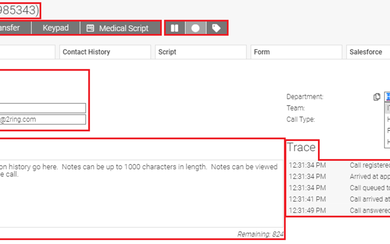Image resolution: width=390 pixels, height=244 pixels.
Task: Select the 12:31:34 PM Arrived at trace row
Action: (339, 177)
